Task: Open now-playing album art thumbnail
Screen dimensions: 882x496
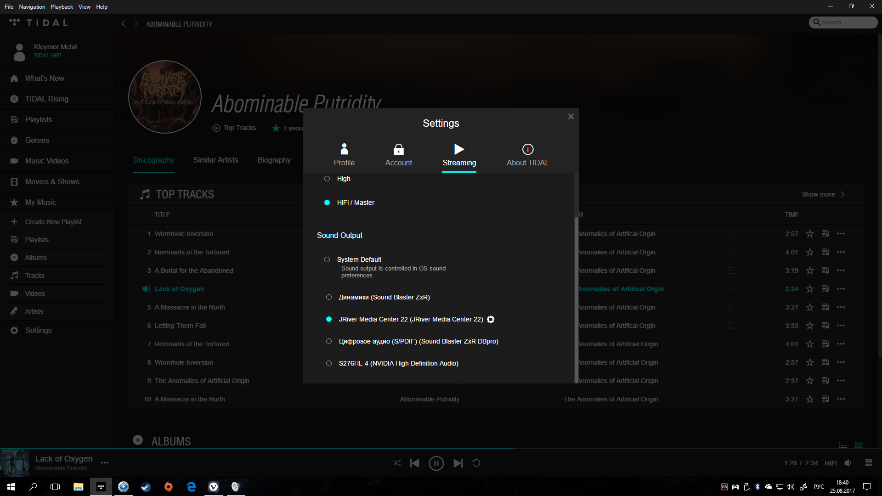Action: point(15,463)
